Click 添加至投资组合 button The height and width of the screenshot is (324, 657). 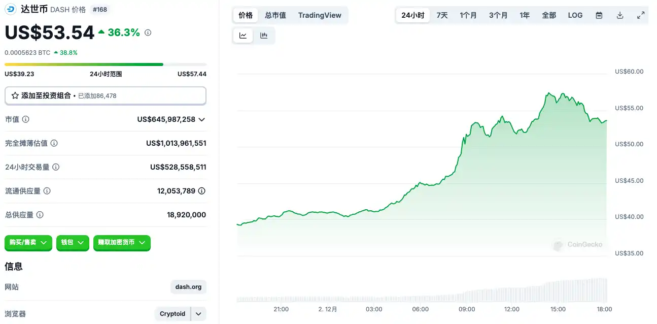[106, 95]
